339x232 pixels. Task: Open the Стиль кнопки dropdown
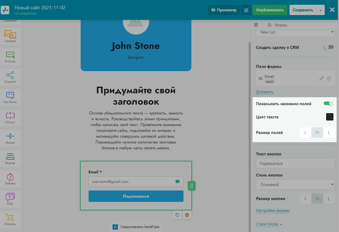click(x=296, y=184)
